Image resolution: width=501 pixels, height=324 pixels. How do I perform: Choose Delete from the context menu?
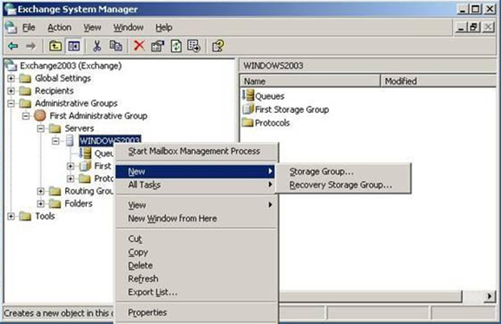click(x=196, y=265)
